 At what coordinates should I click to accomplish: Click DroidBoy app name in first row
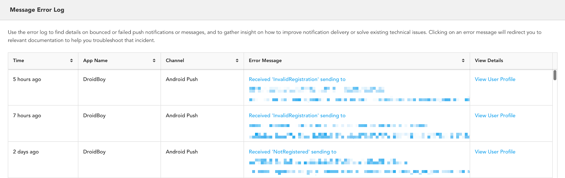94,79
